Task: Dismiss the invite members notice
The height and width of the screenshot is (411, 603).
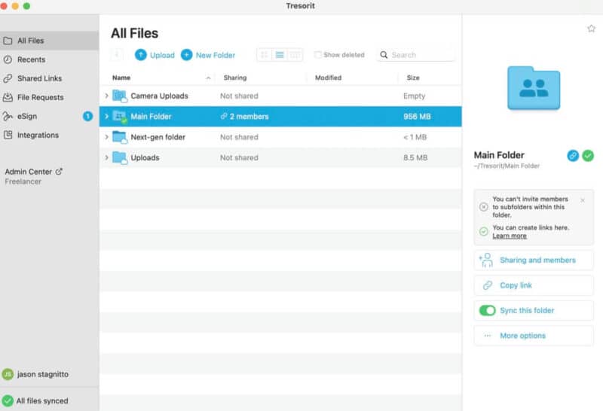Action: click(583, 200)
